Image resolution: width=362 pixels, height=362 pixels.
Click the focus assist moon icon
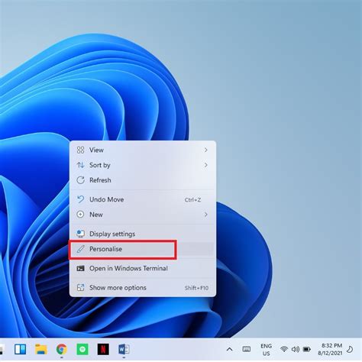click(x=351, y=349)
